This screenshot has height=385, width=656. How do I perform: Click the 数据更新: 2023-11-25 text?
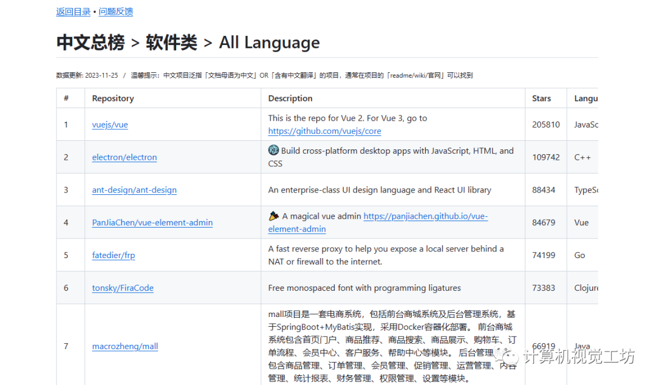87,75
